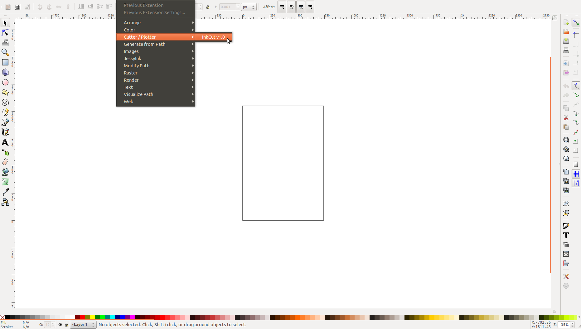Expand the Render submenu
Screen dimensions: 581x329
click(x=156, y=80)
